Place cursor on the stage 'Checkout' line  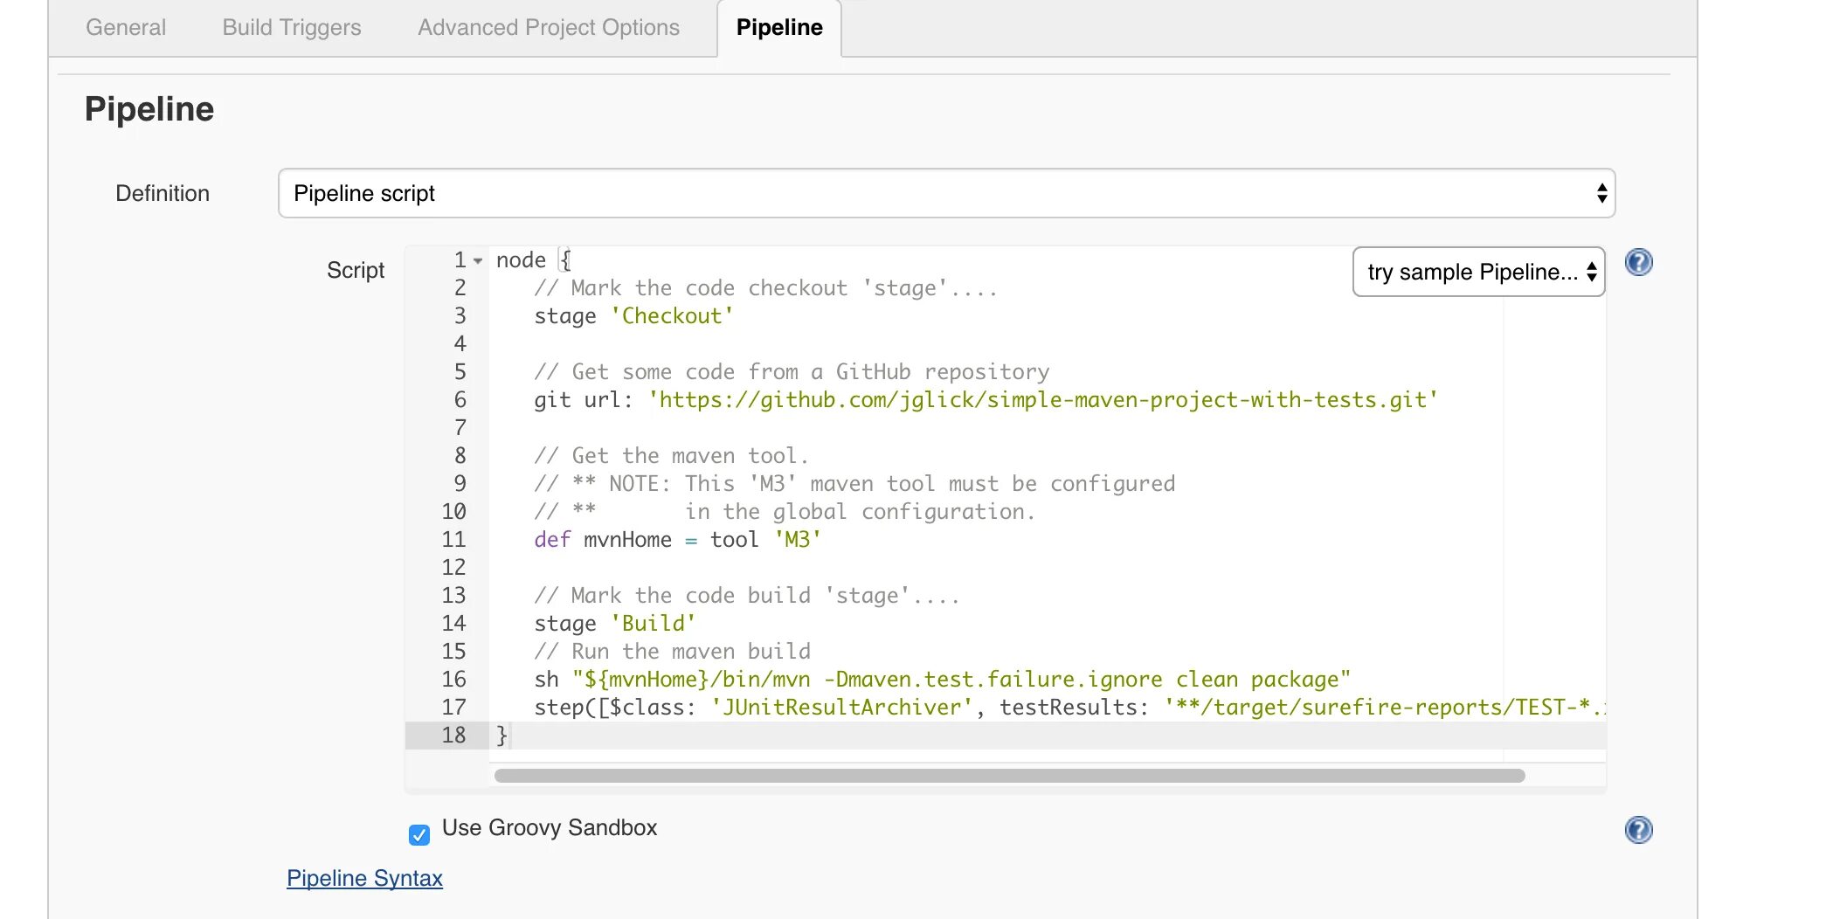(633, 316)
